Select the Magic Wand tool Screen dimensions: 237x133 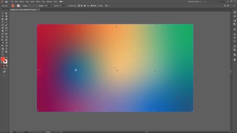(x=3, y=16)
